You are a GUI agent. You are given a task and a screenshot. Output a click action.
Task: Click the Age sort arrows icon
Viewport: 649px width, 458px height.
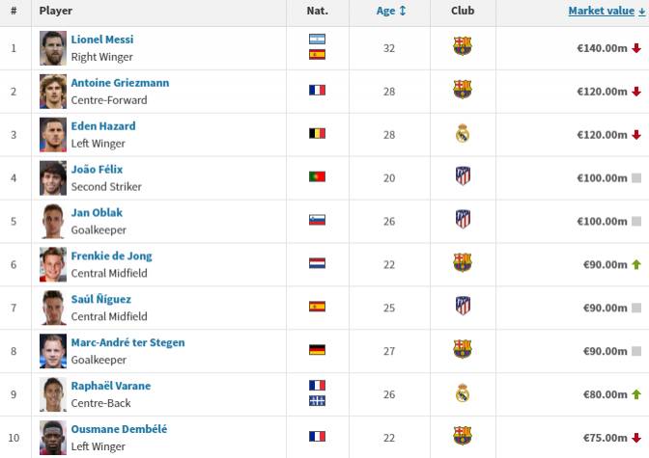(x=403, y=11)
